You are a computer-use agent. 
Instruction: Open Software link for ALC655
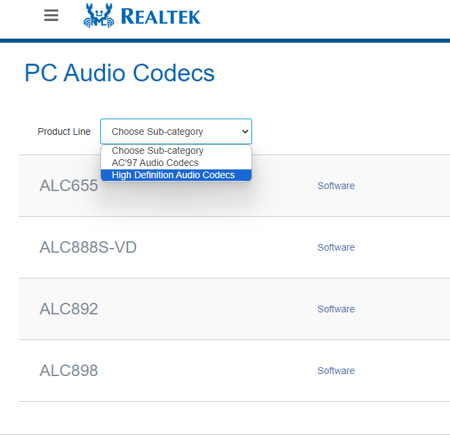click(336, 186)
